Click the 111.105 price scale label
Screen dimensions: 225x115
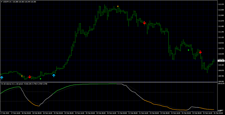221,37
